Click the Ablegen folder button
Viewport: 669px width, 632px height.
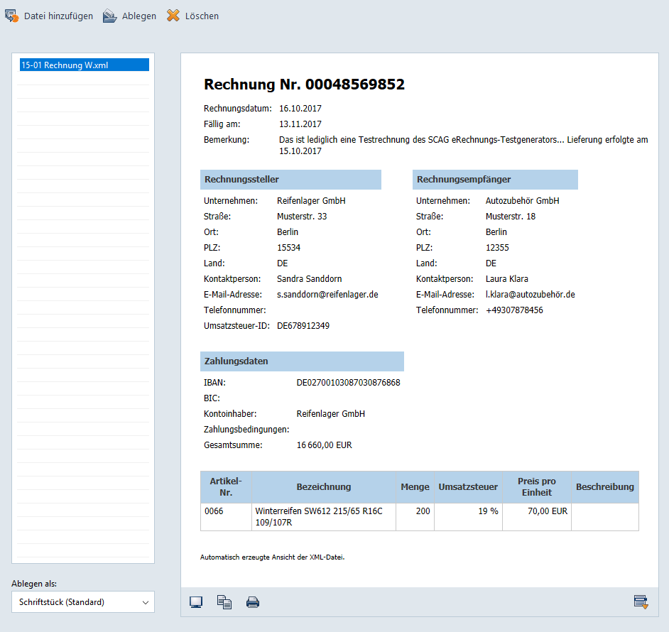pyautogui.click(x=129, y=16)
